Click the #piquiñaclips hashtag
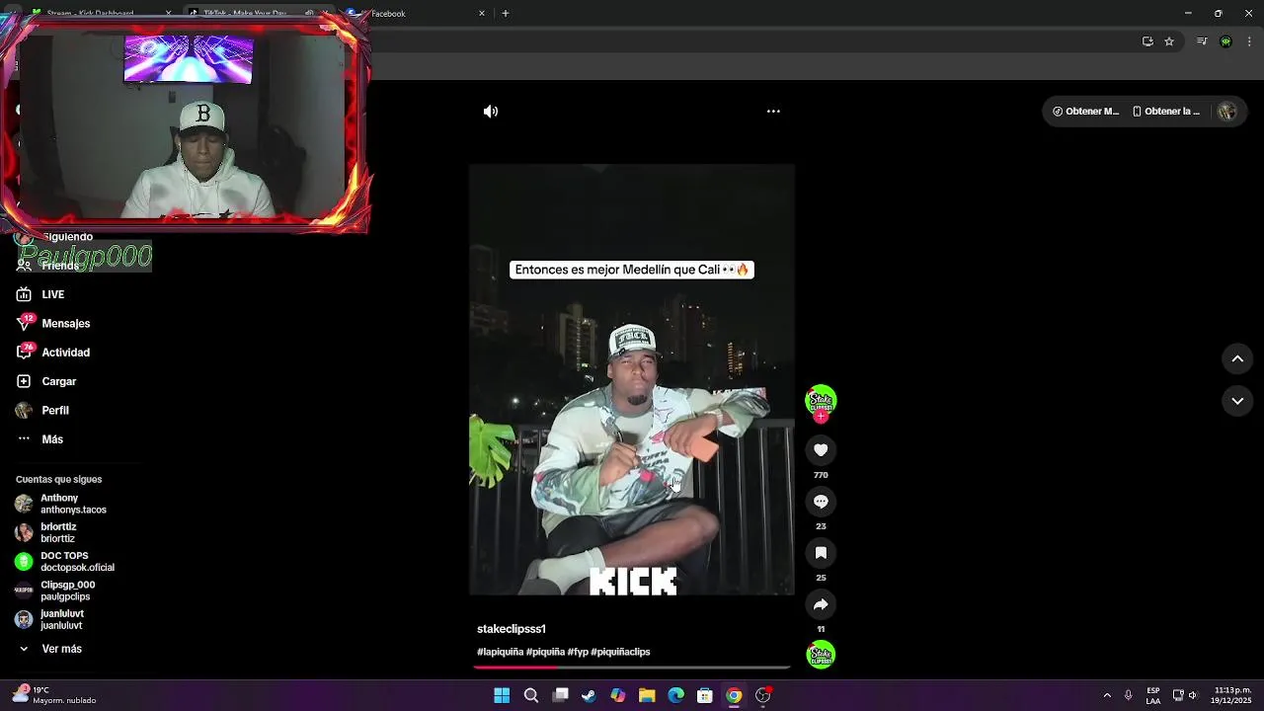 tap(620, 652)
